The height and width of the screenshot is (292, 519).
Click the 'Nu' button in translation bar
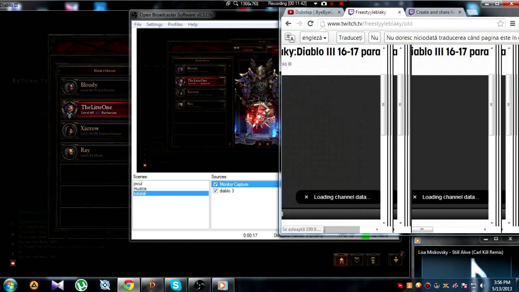(x=374, y=38)
